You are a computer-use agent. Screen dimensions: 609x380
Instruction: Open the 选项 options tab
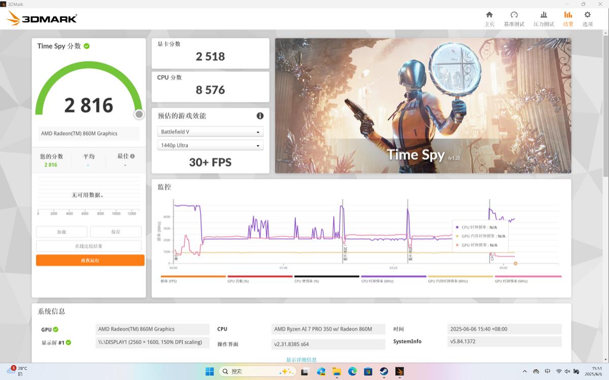point(588,19)
